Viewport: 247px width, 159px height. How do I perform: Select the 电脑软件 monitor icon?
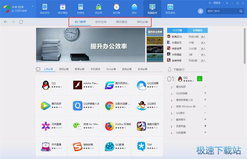tap(152, 7)
